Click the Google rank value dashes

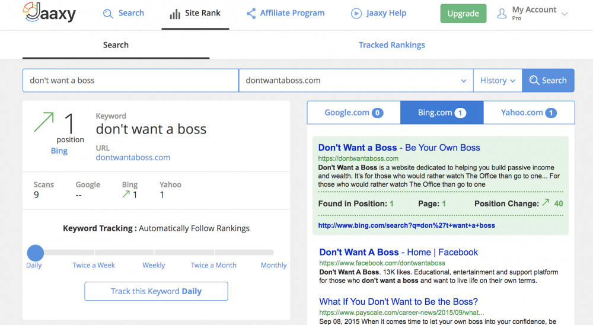click(79, 195)
